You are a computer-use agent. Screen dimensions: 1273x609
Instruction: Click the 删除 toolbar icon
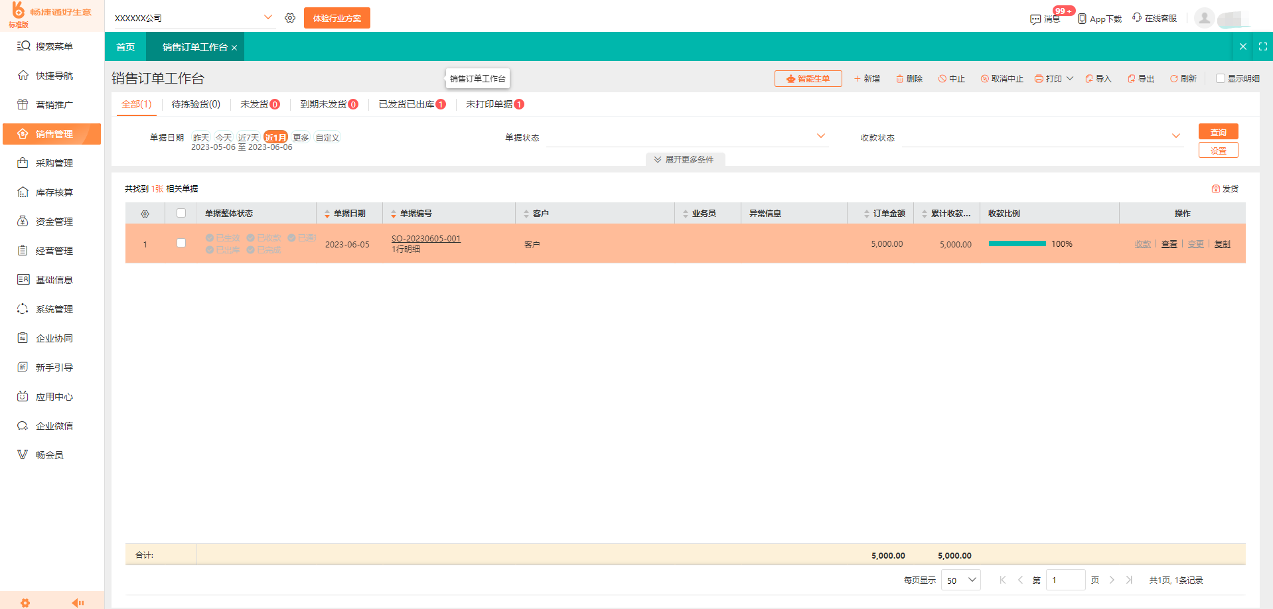click(909, 78)
